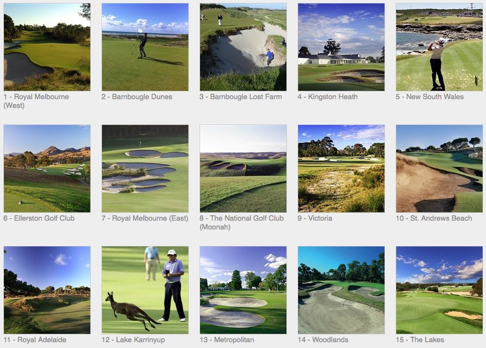Screen dimensions: 486x348
Task: Open the Royal Adelaide thumbnail
Action: pos(47,290)
